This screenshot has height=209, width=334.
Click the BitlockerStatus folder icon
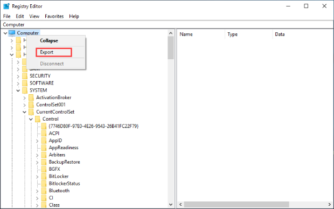pyautogui.click(x=44, y=184)
